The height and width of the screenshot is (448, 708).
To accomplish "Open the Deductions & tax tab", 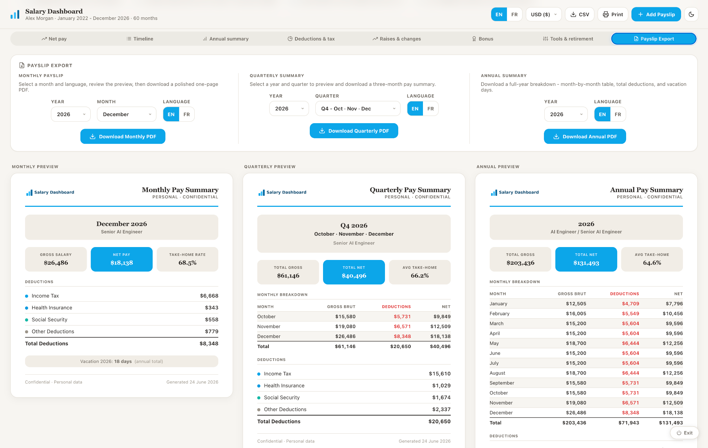I will pos(311,39).
